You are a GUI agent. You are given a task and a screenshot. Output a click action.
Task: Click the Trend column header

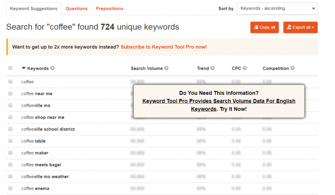point(203,68)
